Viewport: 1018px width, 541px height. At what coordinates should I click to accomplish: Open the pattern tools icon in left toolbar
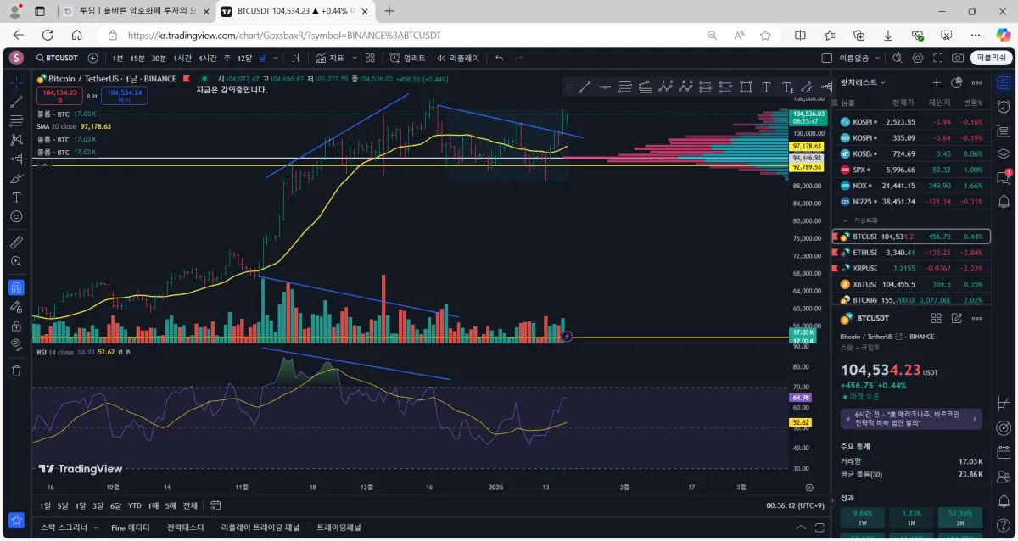click(x=16, y=139)
